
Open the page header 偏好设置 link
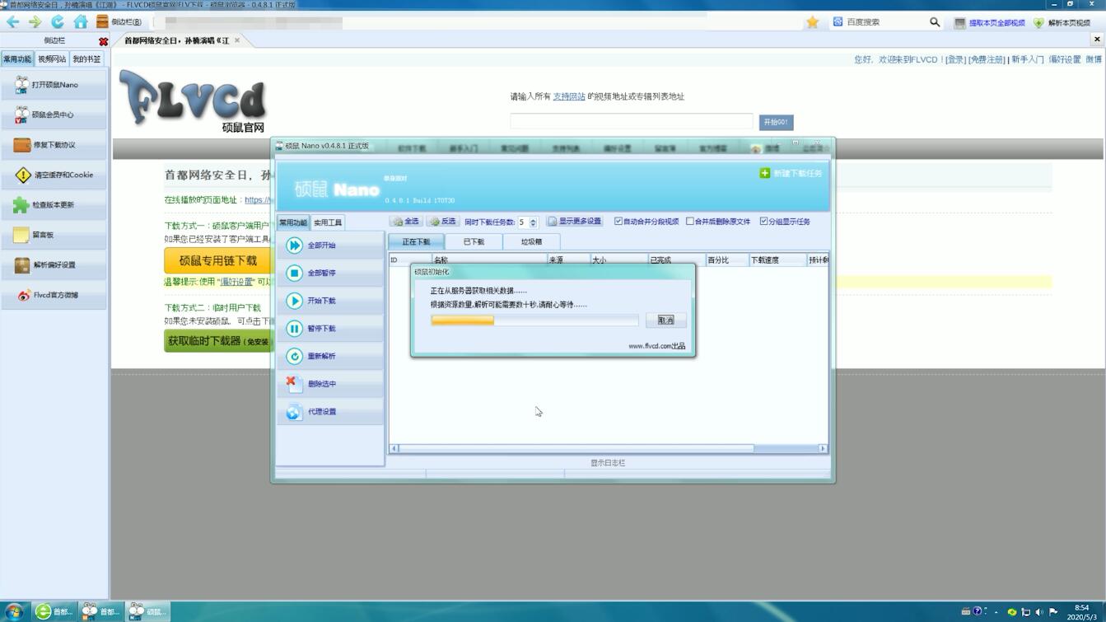(x=1065, y=59)
